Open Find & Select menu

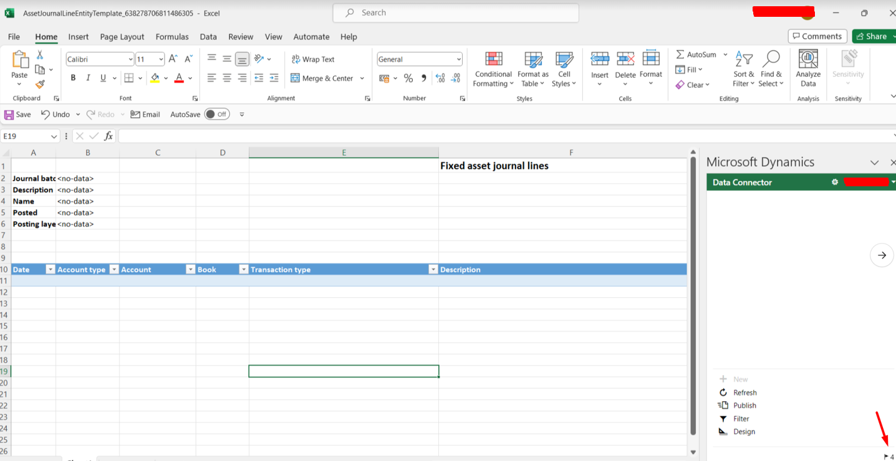[771, 69]
